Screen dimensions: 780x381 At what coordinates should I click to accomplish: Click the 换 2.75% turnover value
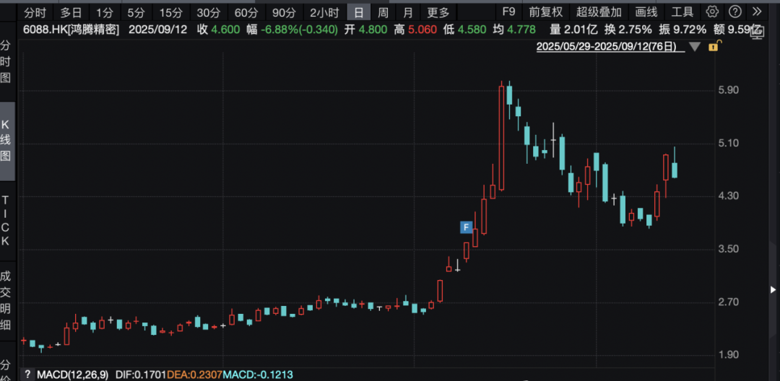pos(628,30)
